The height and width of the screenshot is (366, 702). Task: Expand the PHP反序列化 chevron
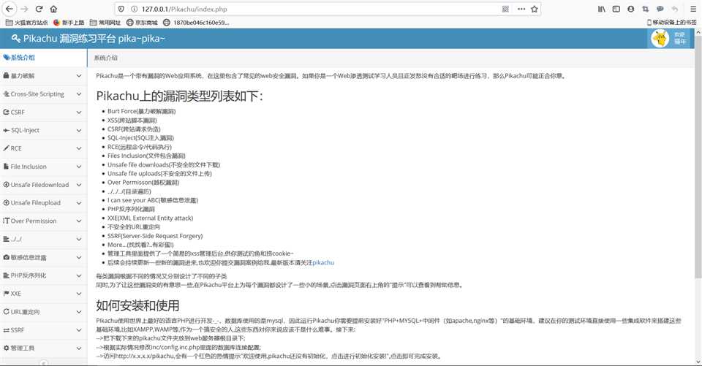(79, 275)
